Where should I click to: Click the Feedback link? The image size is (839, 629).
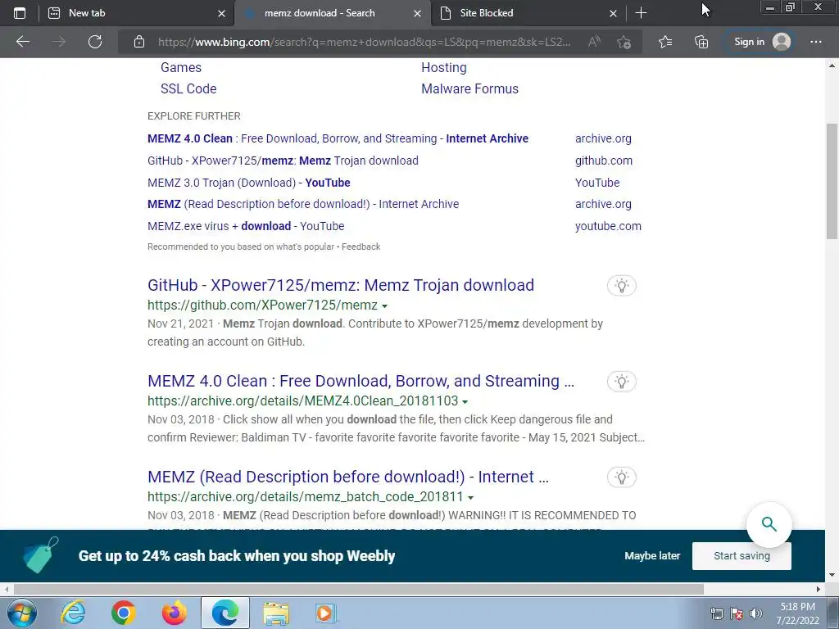pos(361,247)
